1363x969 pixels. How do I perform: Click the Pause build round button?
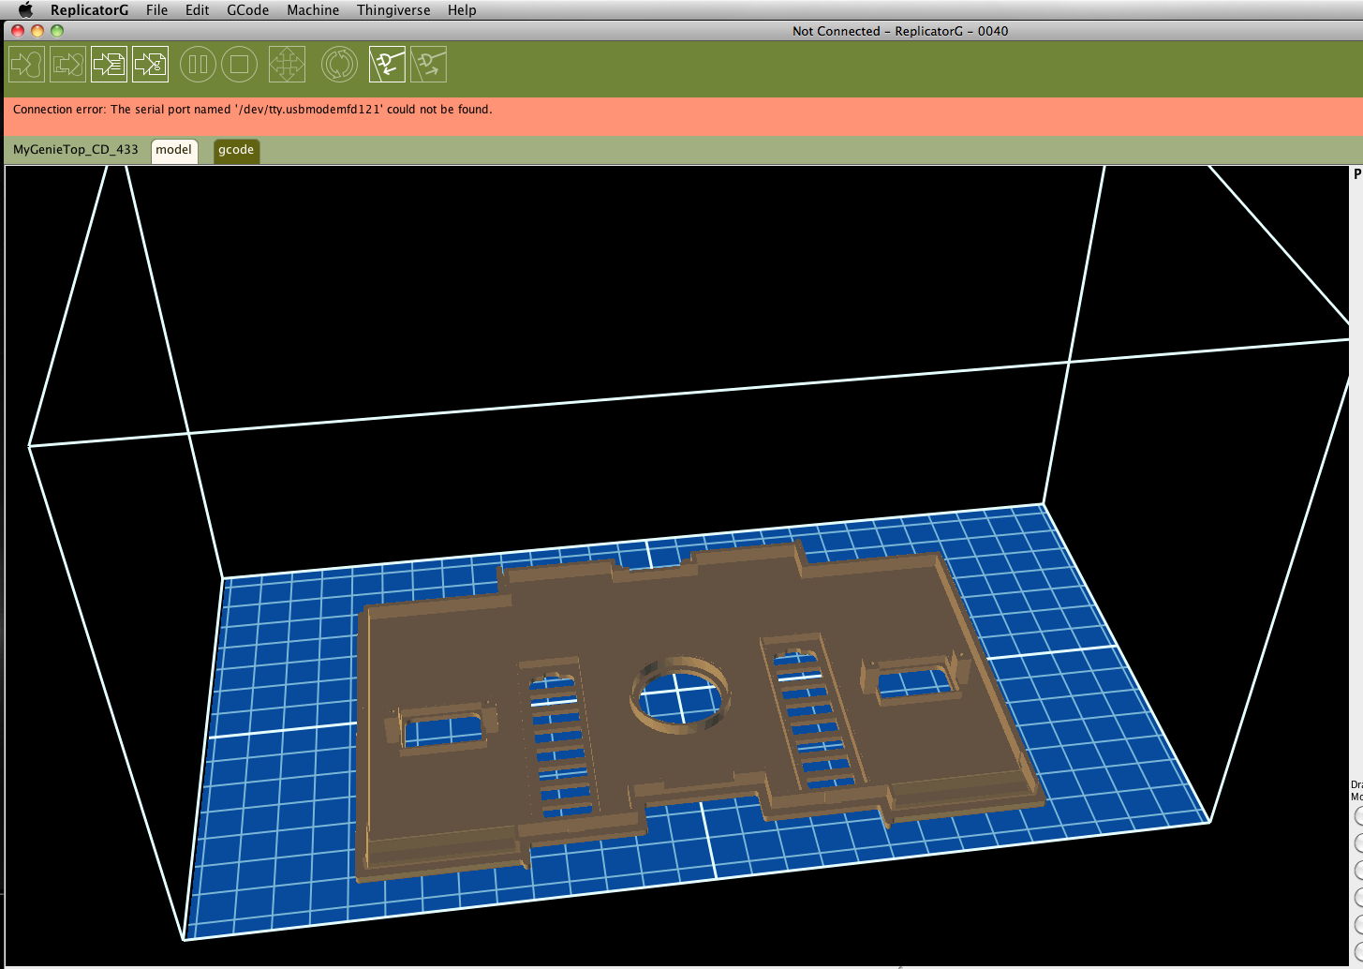(x=199, y=65)
